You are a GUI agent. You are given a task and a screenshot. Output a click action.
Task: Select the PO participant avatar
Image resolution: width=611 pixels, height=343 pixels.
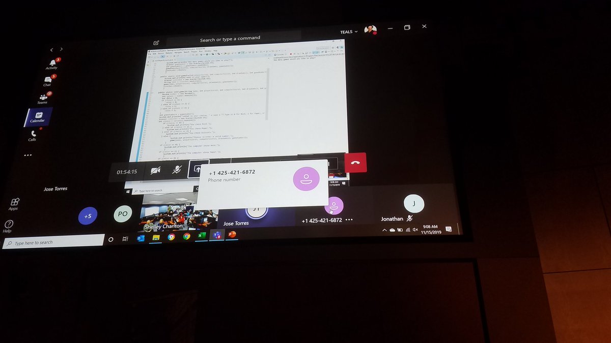[x=122, y=214]
